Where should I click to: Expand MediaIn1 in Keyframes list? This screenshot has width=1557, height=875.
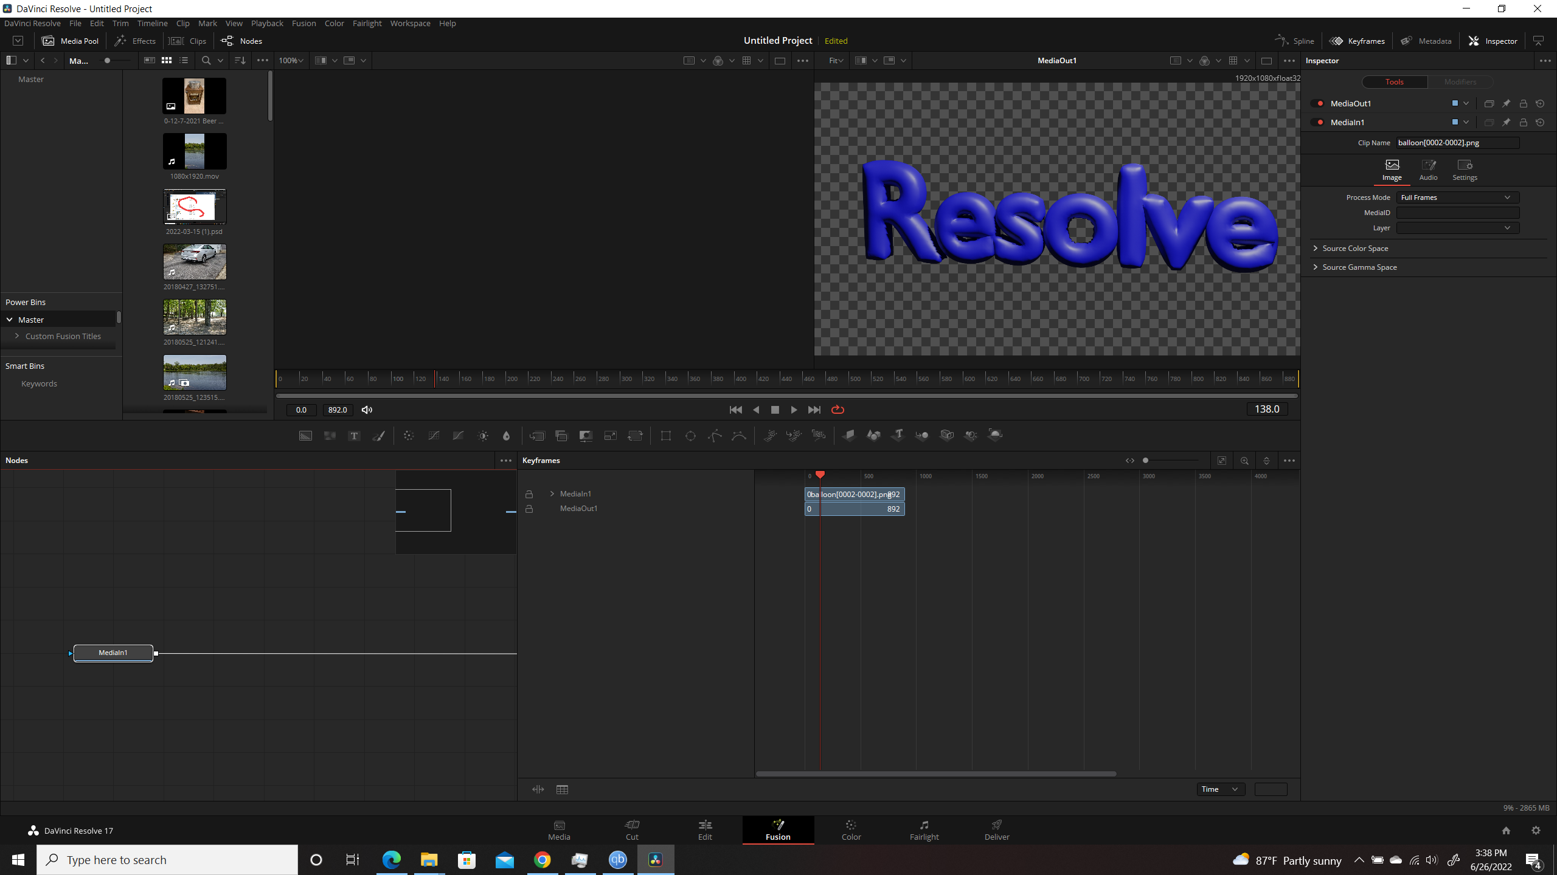click(x=552, y=493)
